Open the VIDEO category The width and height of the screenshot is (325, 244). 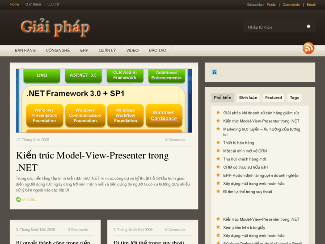click(132, 51)
